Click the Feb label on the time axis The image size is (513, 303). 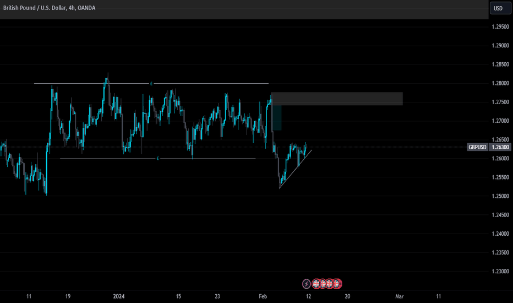263,296
